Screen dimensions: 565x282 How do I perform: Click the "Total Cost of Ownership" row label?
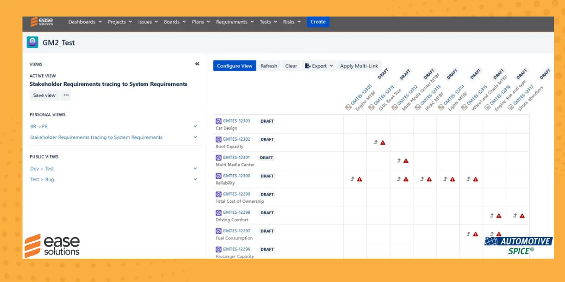pos(240,201)
